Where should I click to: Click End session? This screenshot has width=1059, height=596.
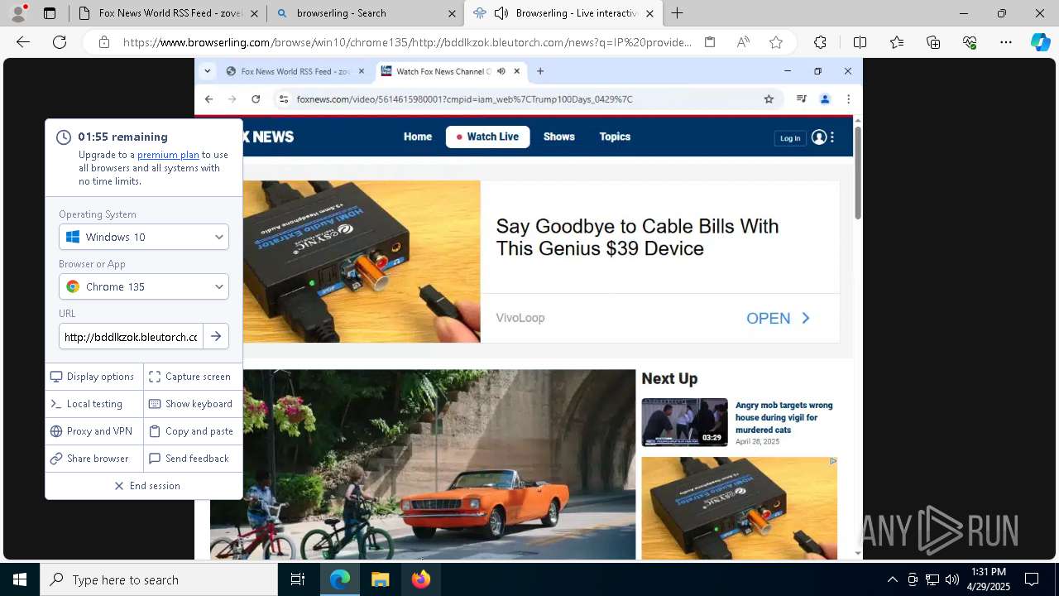coord(147,486)
